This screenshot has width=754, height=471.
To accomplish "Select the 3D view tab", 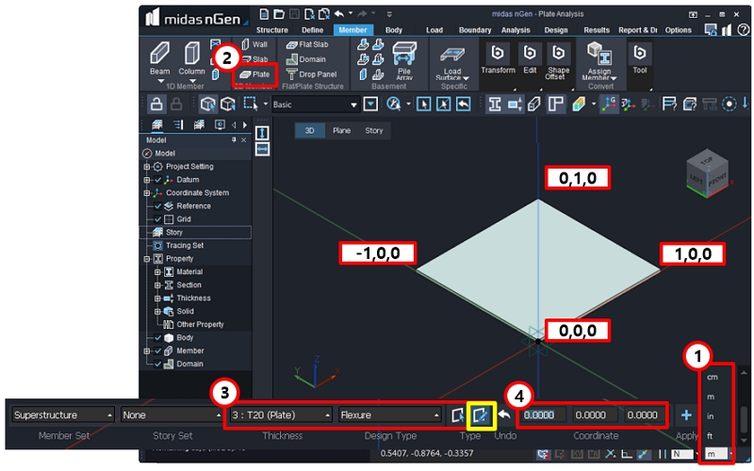I will 309,131.
